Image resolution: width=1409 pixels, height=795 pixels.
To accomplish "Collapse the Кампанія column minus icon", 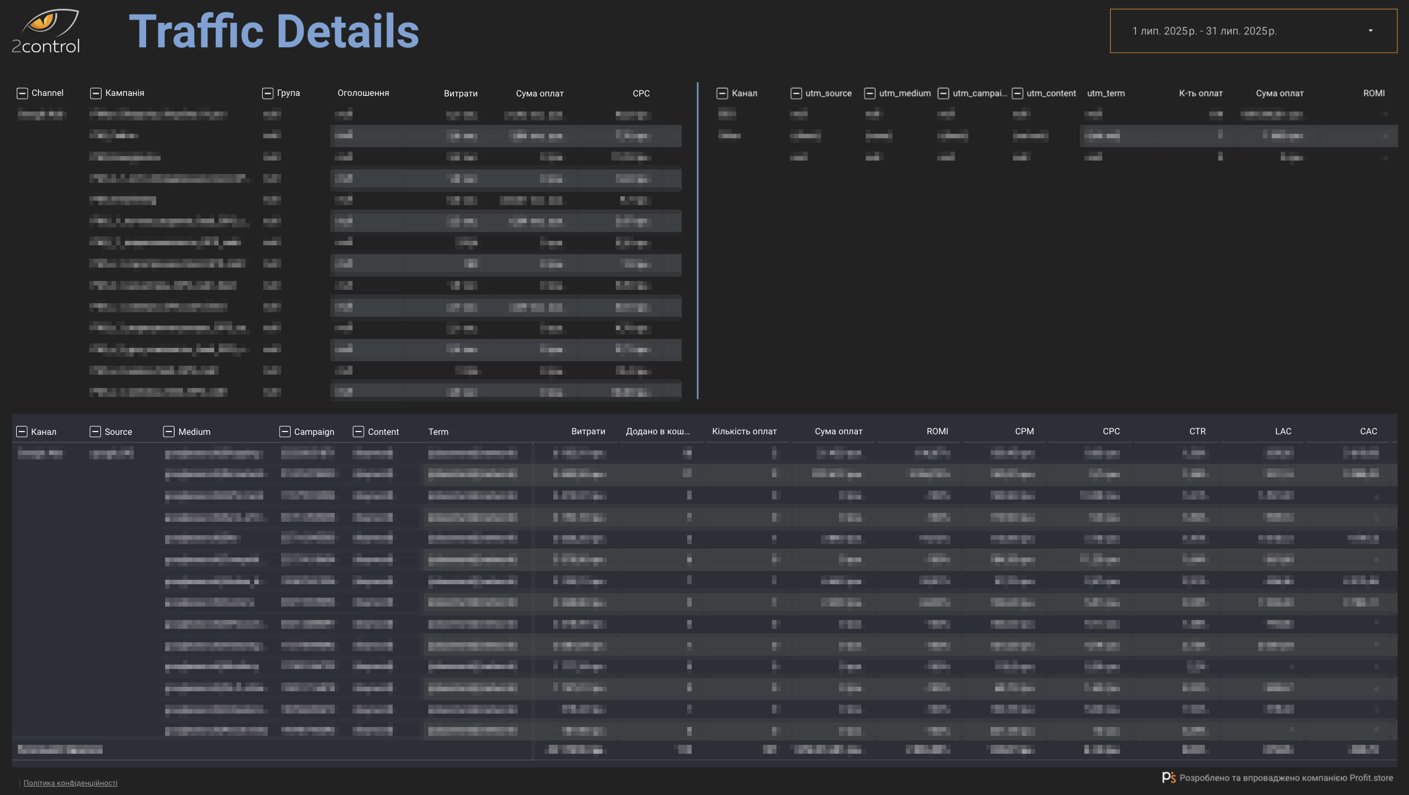I will coord(96,93).
